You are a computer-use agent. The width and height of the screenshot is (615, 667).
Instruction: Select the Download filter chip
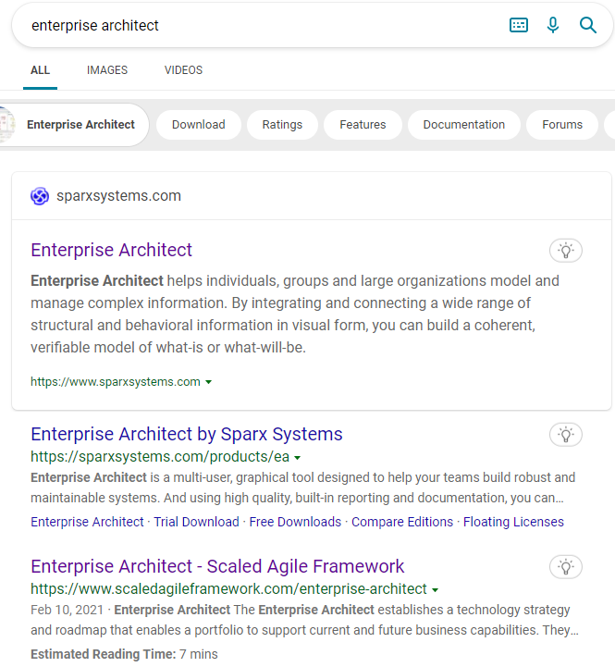coord(199,125)
